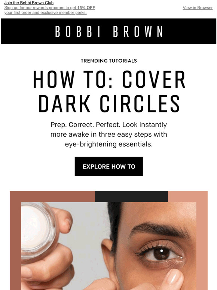The image size is (217, 290).
Task: Select the Trending Tutorials label
Action: pos(109,61)
